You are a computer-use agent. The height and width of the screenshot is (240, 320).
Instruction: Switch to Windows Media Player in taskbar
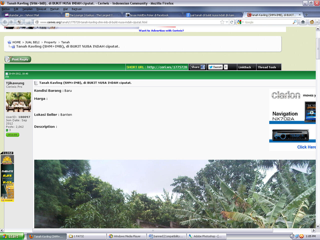point(126,236)
